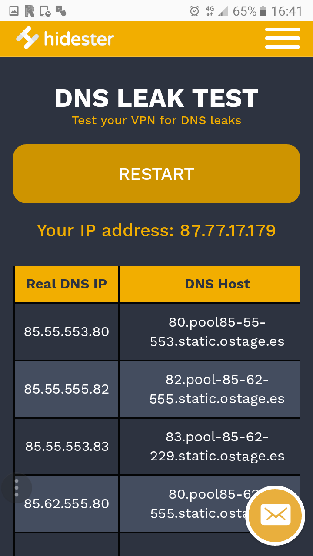Tap the alarm clock status icon
The image size is (313, 556).
coord(195,11)
